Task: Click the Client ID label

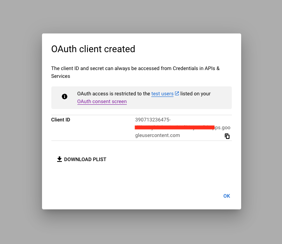Action: click(61, 119)
